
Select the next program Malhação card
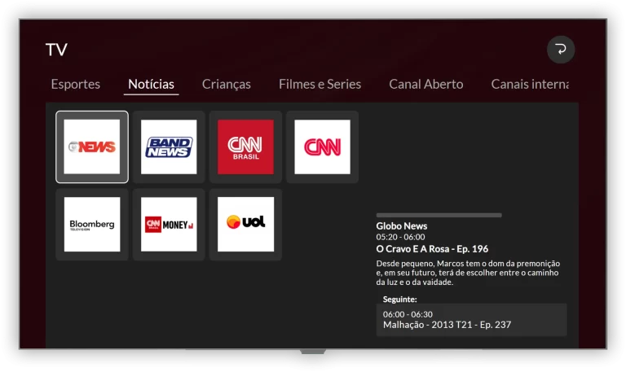[471, 320]
